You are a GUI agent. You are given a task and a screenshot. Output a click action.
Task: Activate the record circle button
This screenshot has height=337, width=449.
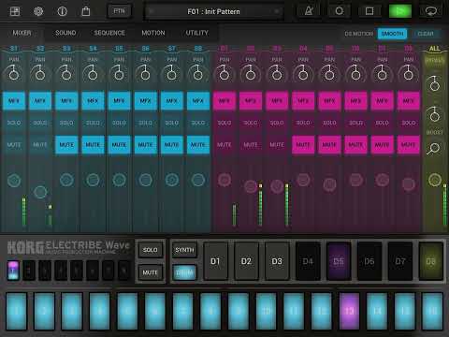tap(340, 11)
